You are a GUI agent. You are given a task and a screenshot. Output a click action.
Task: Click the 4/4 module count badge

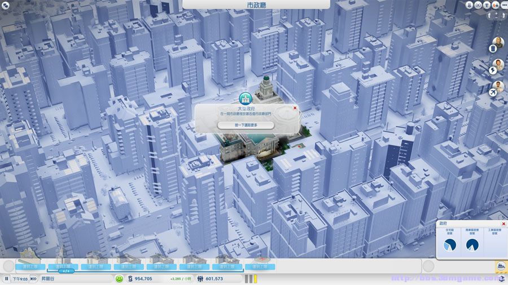[66, 271]
